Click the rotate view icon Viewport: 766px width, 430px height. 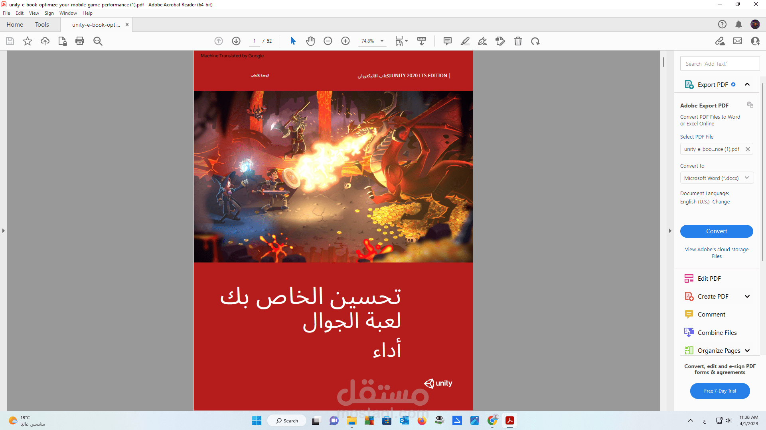coord(535,41)
